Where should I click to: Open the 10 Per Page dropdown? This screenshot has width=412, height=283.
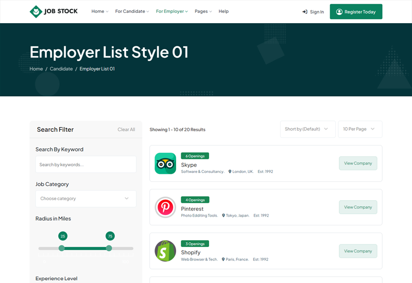pos(360,129)
